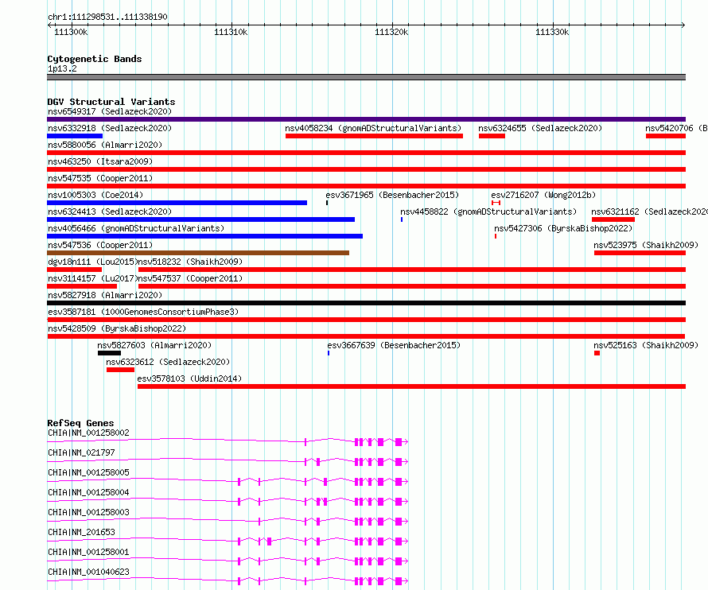Screen dimensions: 708x590
Task: Select esv2716207 (Wong2012b) label
Action: (543, 195)
